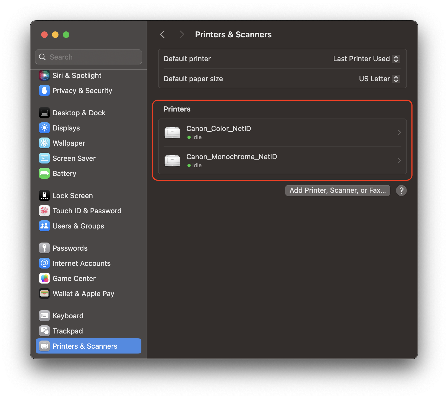Open Canon_Color_NetID printer details
The width and height of the screenshot is (448, 399).
[x=399, y=132]
